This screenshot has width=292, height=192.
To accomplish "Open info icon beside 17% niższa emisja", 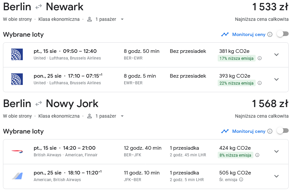I will (260, 58).
